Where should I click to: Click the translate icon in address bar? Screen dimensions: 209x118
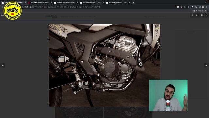178,7
